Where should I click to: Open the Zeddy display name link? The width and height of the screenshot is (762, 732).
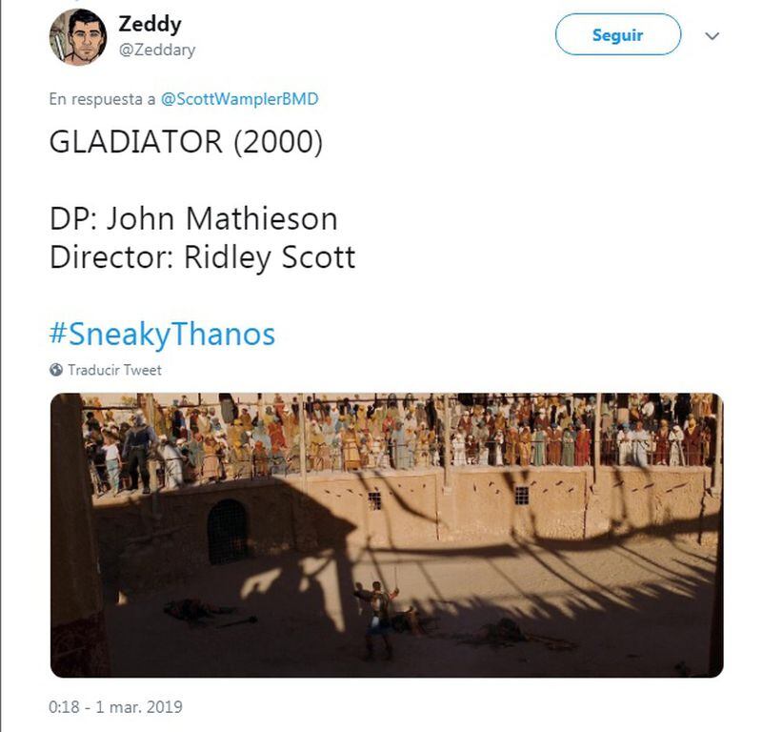pyautogui.click(x=150, y=25)
